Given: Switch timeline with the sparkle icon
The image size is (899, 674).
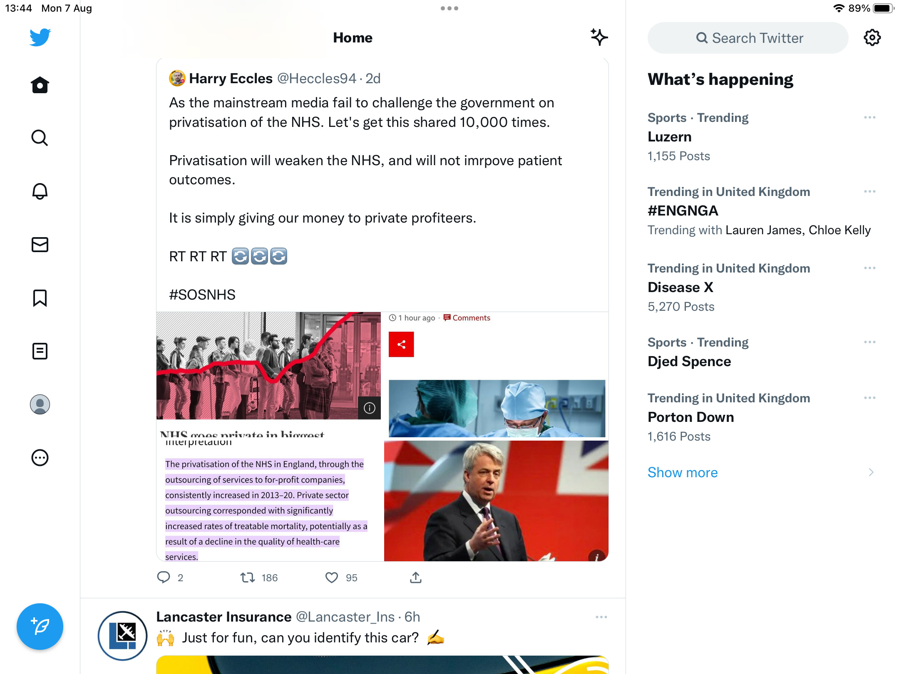Looking at the screenshot, I should pyautogui.click(x=599, y=37).
